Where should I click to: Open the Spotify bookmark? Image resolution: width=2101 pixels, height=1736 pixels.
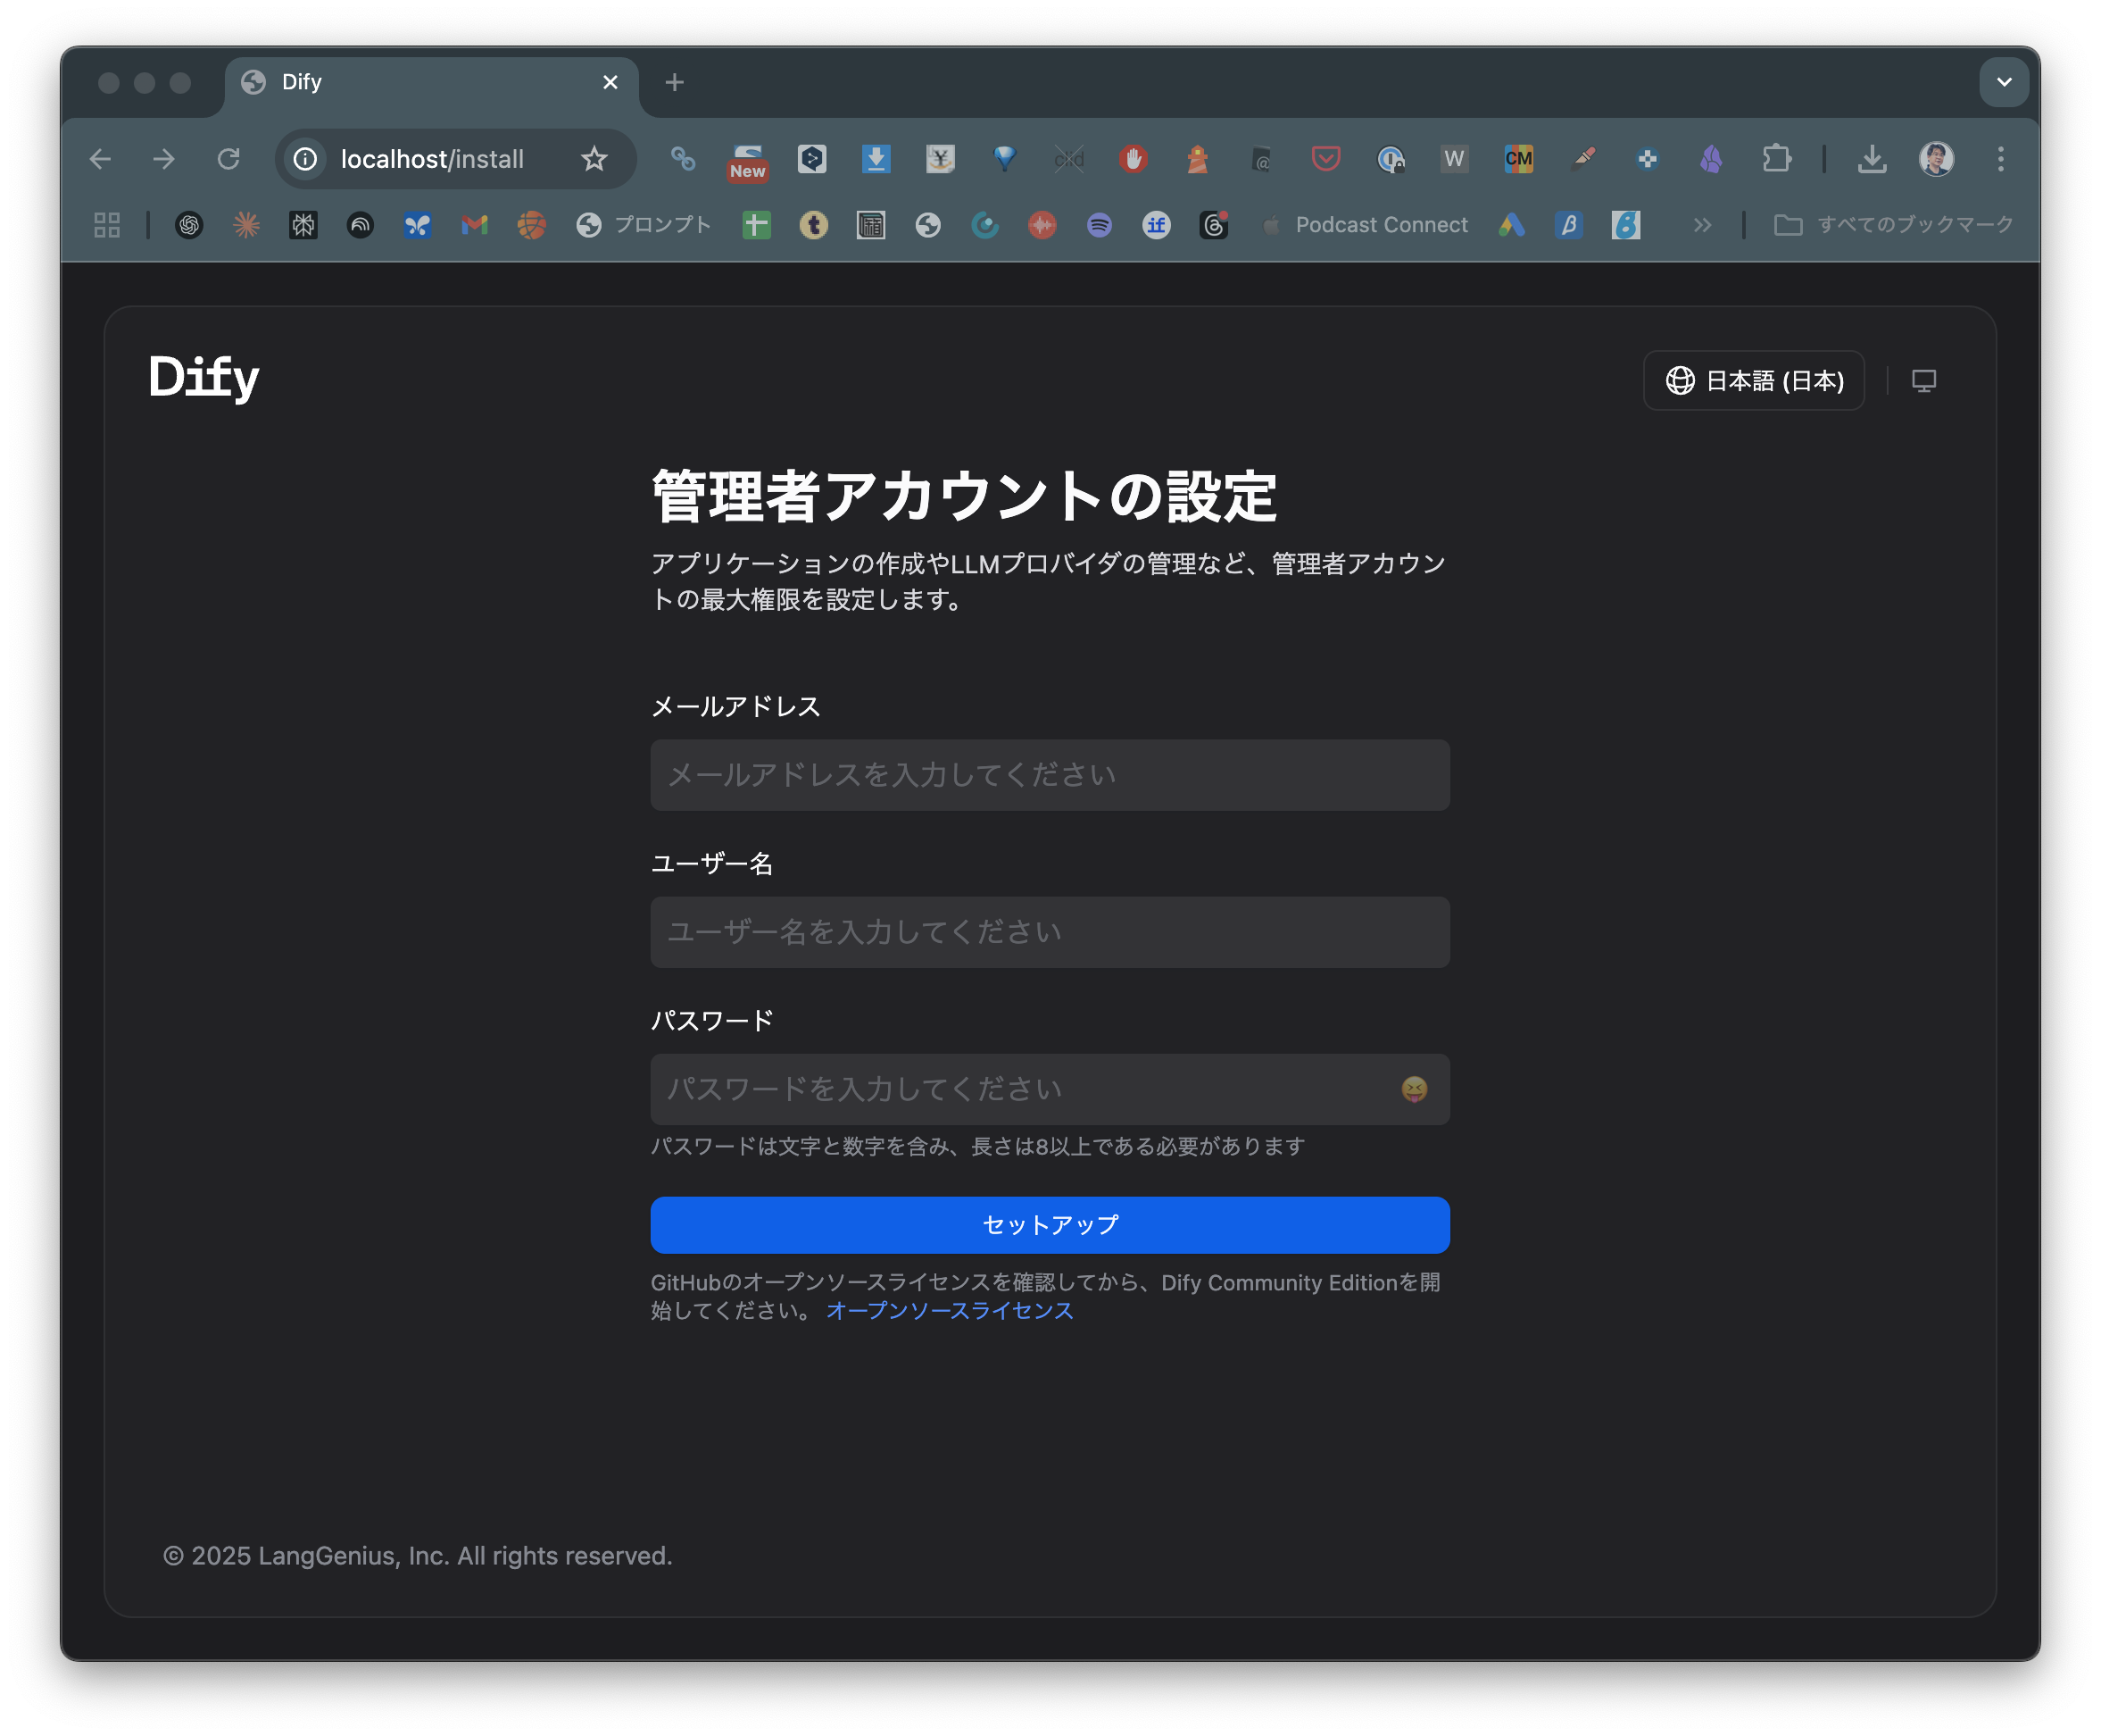coord(1099,225)
